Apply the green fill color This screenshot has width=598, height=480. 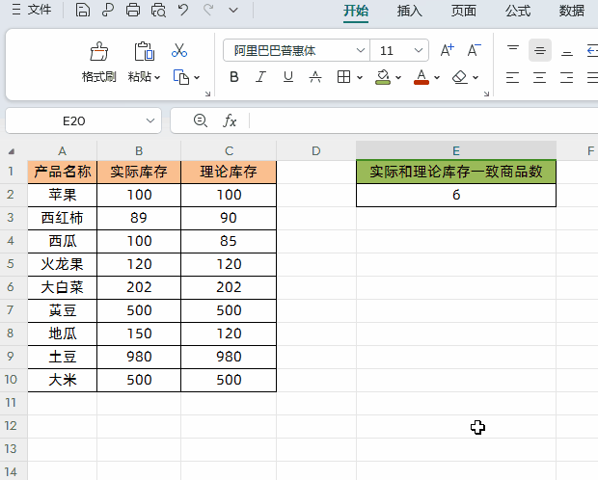click(383, 77)
